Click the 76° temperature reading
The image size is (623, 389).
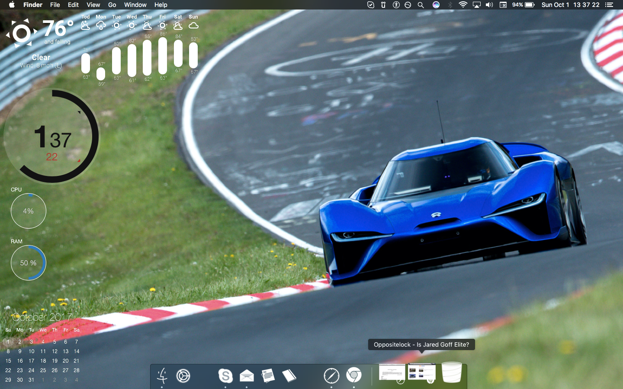[x=58, y=29]
